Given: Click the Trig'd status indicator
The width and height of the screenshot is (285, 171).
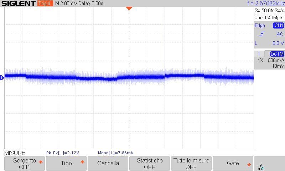Looking at the screenshot, I should 45,3.
